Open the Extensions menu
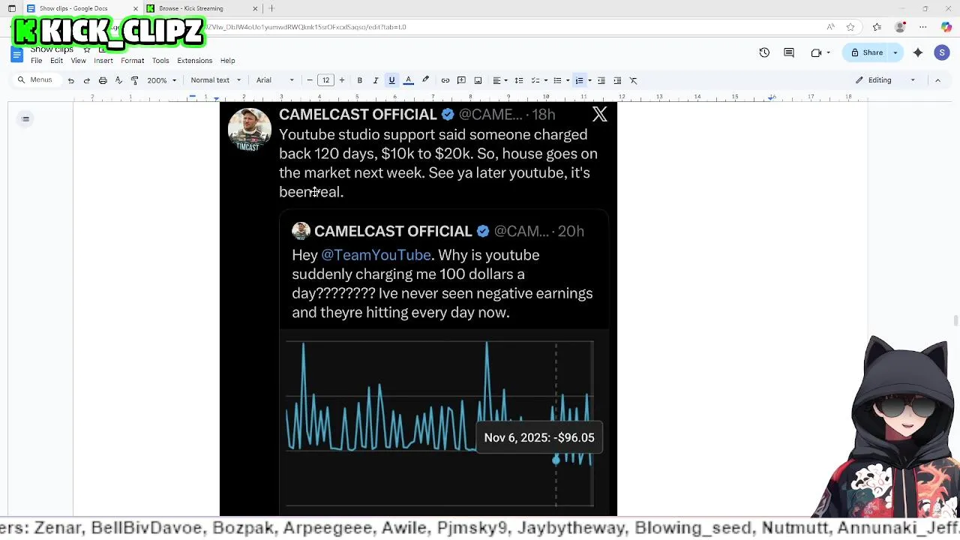 click(x=194, y=61)
